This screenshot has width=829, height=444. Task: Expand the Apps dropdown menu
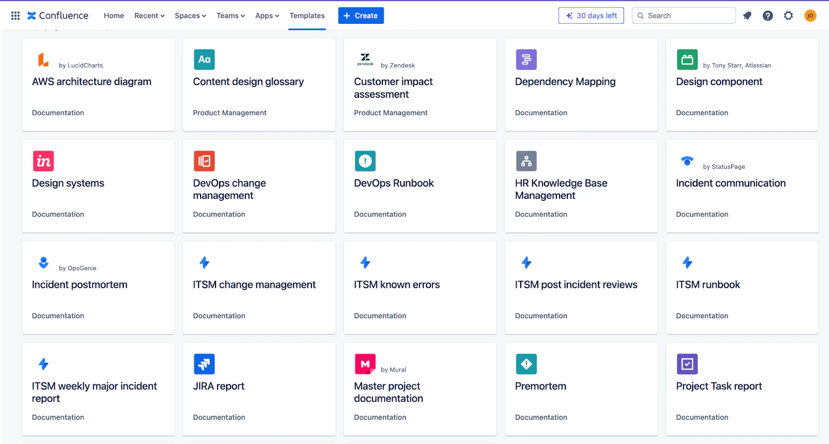click(x=267, y=16)
